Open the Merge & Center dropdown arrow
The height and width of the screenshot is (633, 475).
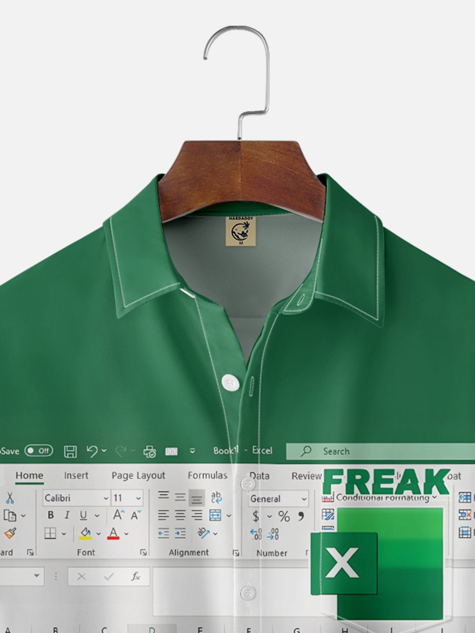229,515
